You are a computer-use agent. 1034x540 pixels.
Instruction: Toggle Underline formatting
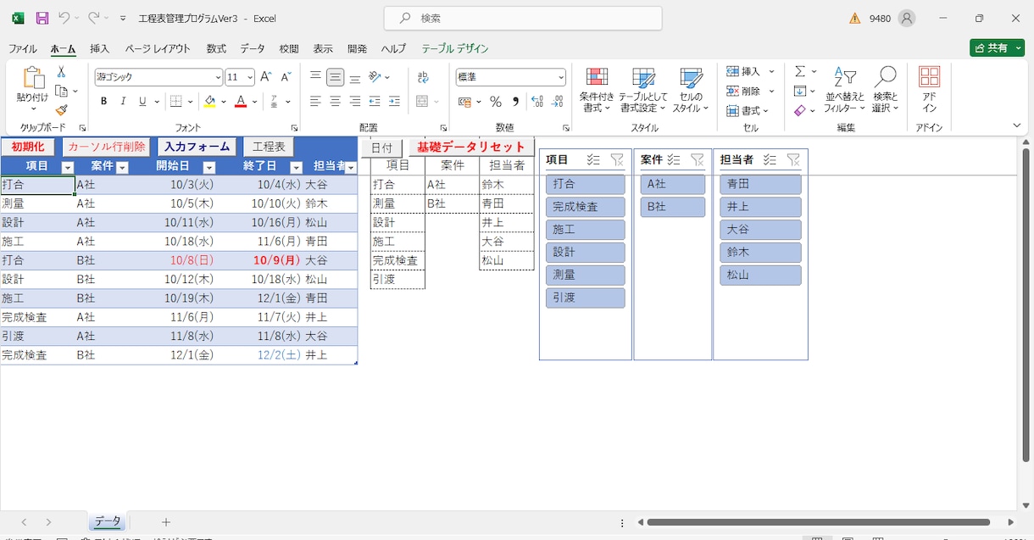[142, 102]
